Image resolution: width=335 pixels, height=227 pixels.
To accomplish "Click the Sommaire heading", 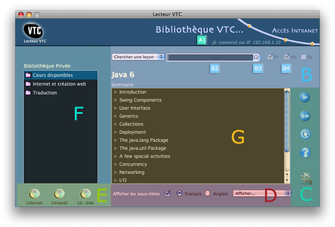I will click(x=122, y=85).
